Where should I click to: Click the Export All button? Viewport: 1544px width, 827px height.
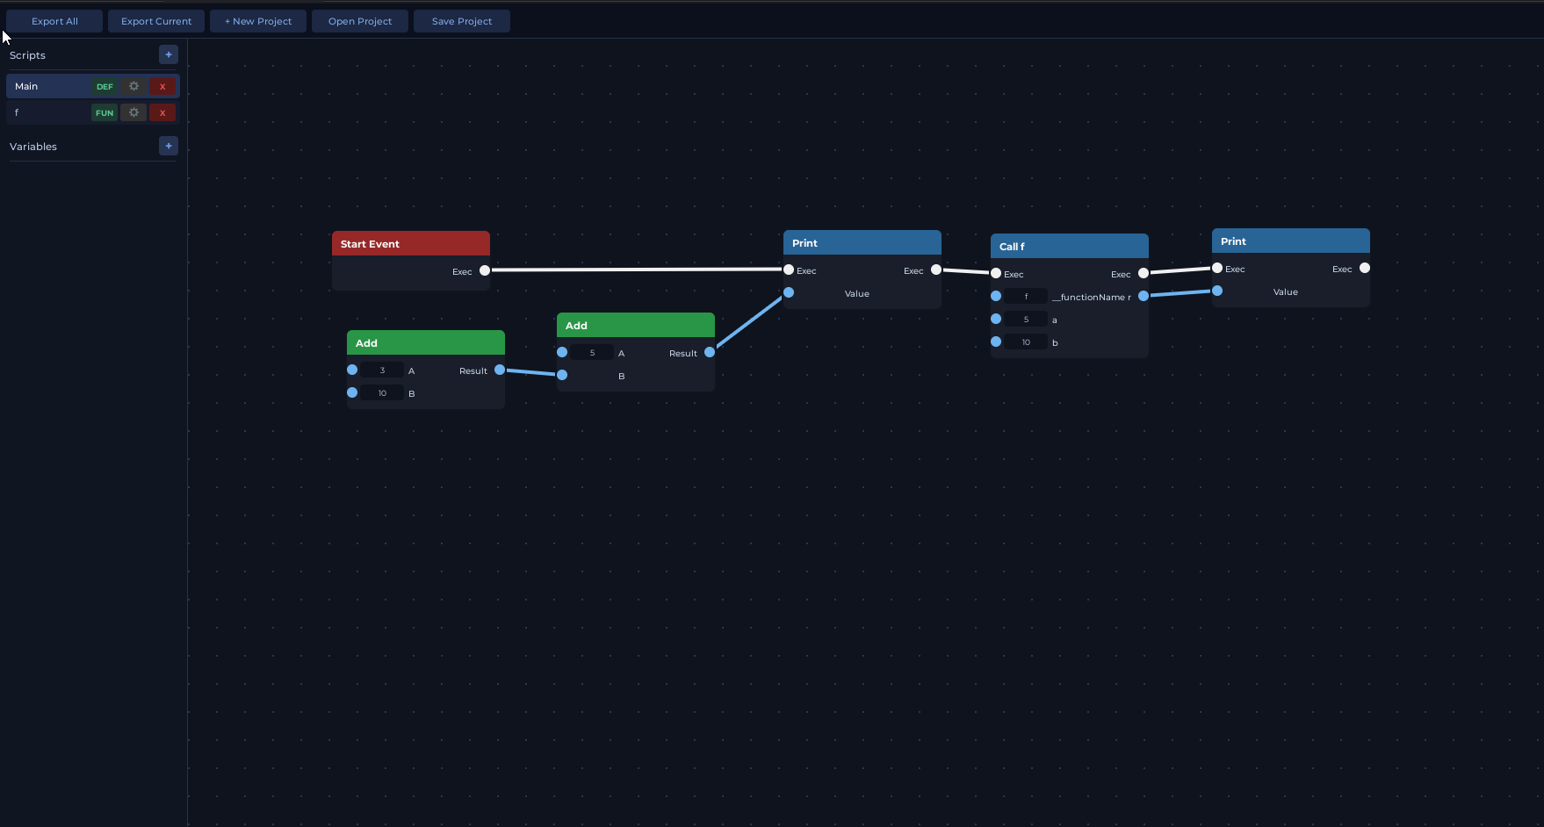click(54, 21)
